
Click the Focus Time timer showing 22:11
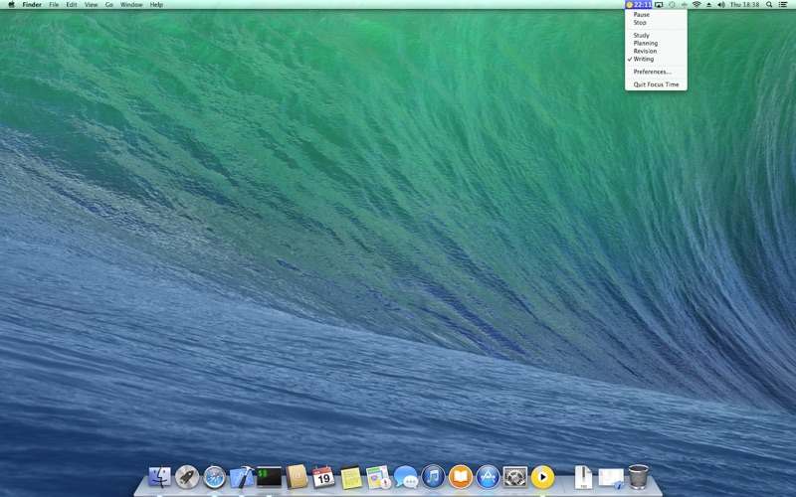(x=638, y=5)
